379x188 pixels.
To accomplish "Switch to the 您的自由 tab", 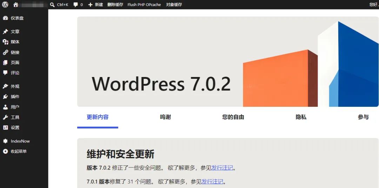I will tap(233, 117).
